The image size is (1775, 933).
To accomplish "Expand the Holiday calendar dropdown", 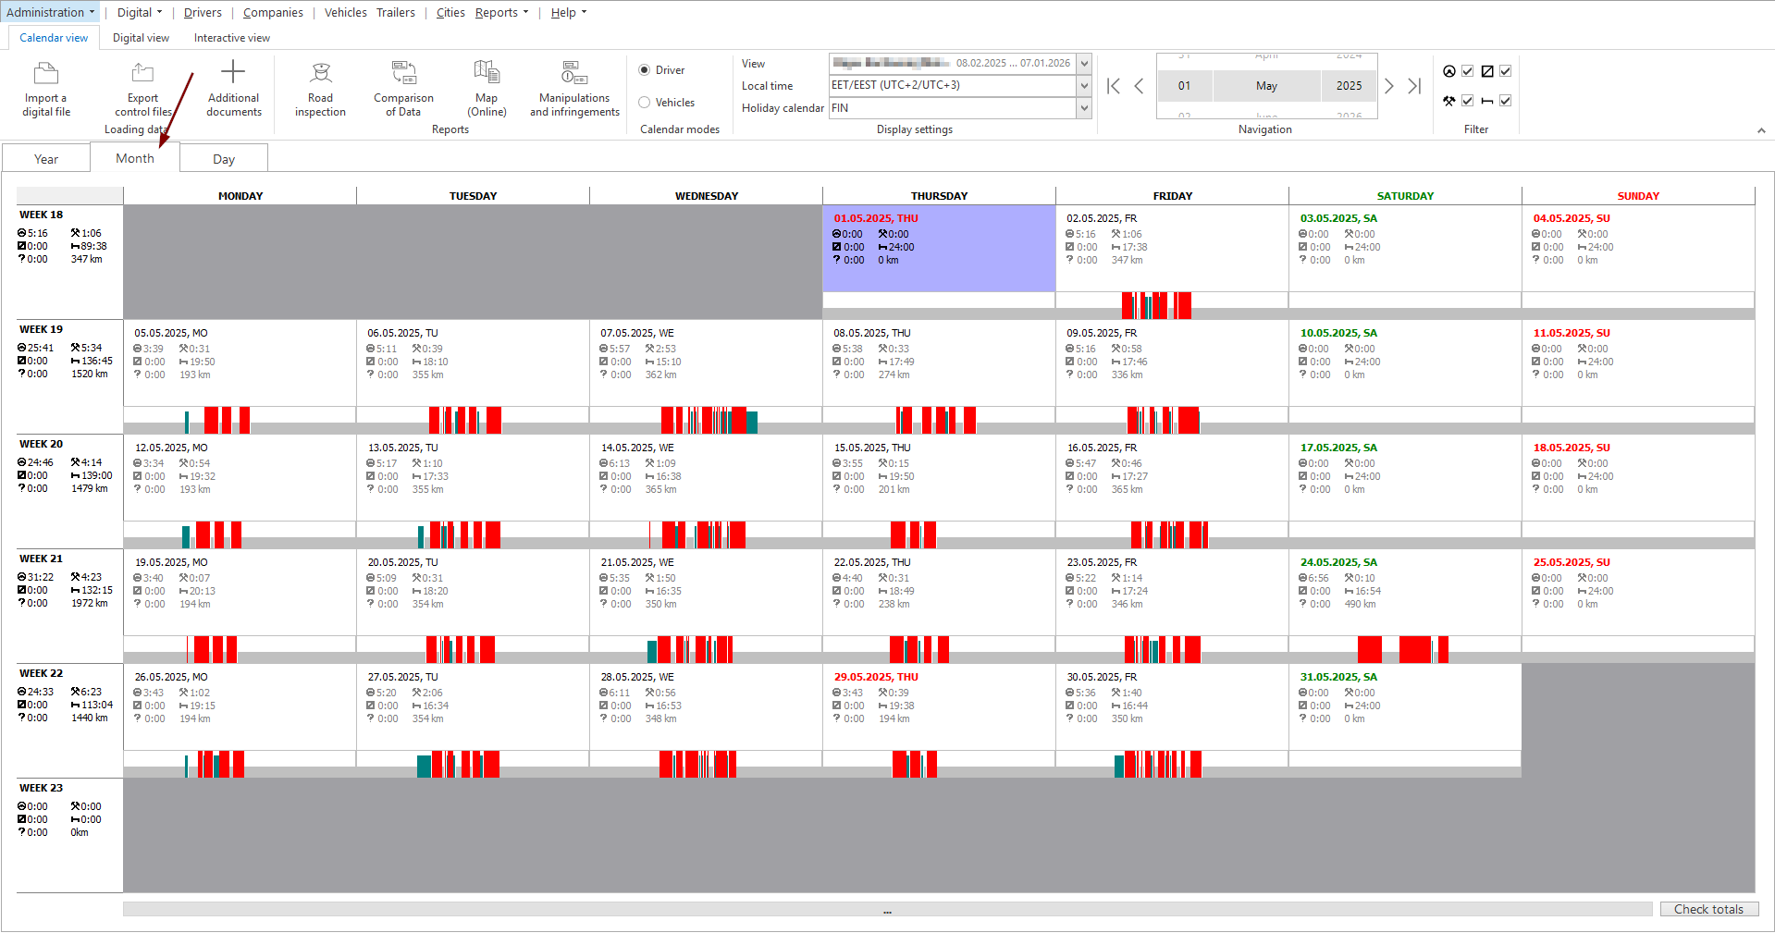I will [x=1084, y=108].
